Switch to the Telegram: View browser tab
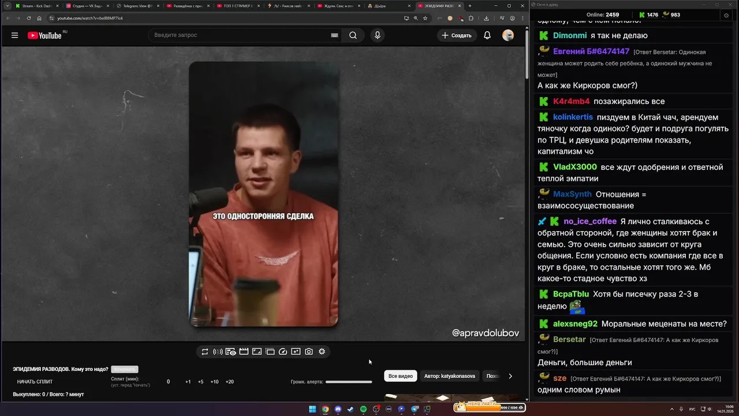This screenshot has width=739, height=416. [x=137, y=6]
